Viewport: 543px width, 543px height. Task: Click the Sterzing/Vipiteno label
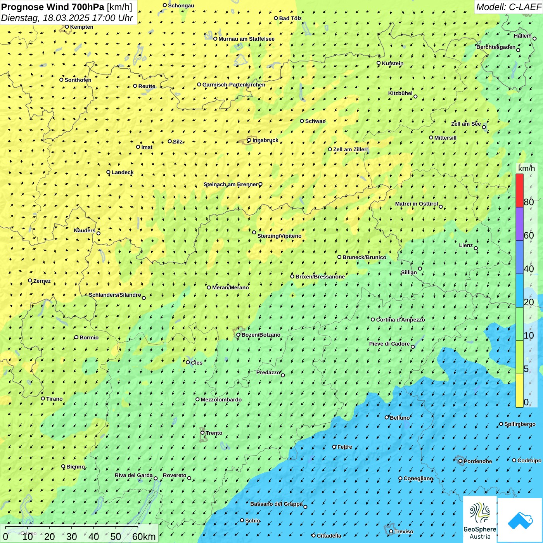(279, 236)
